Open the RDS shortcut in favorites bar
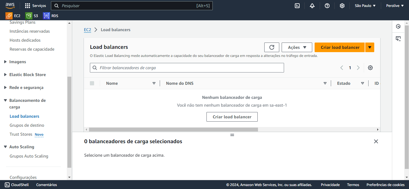 click(51, 16)
